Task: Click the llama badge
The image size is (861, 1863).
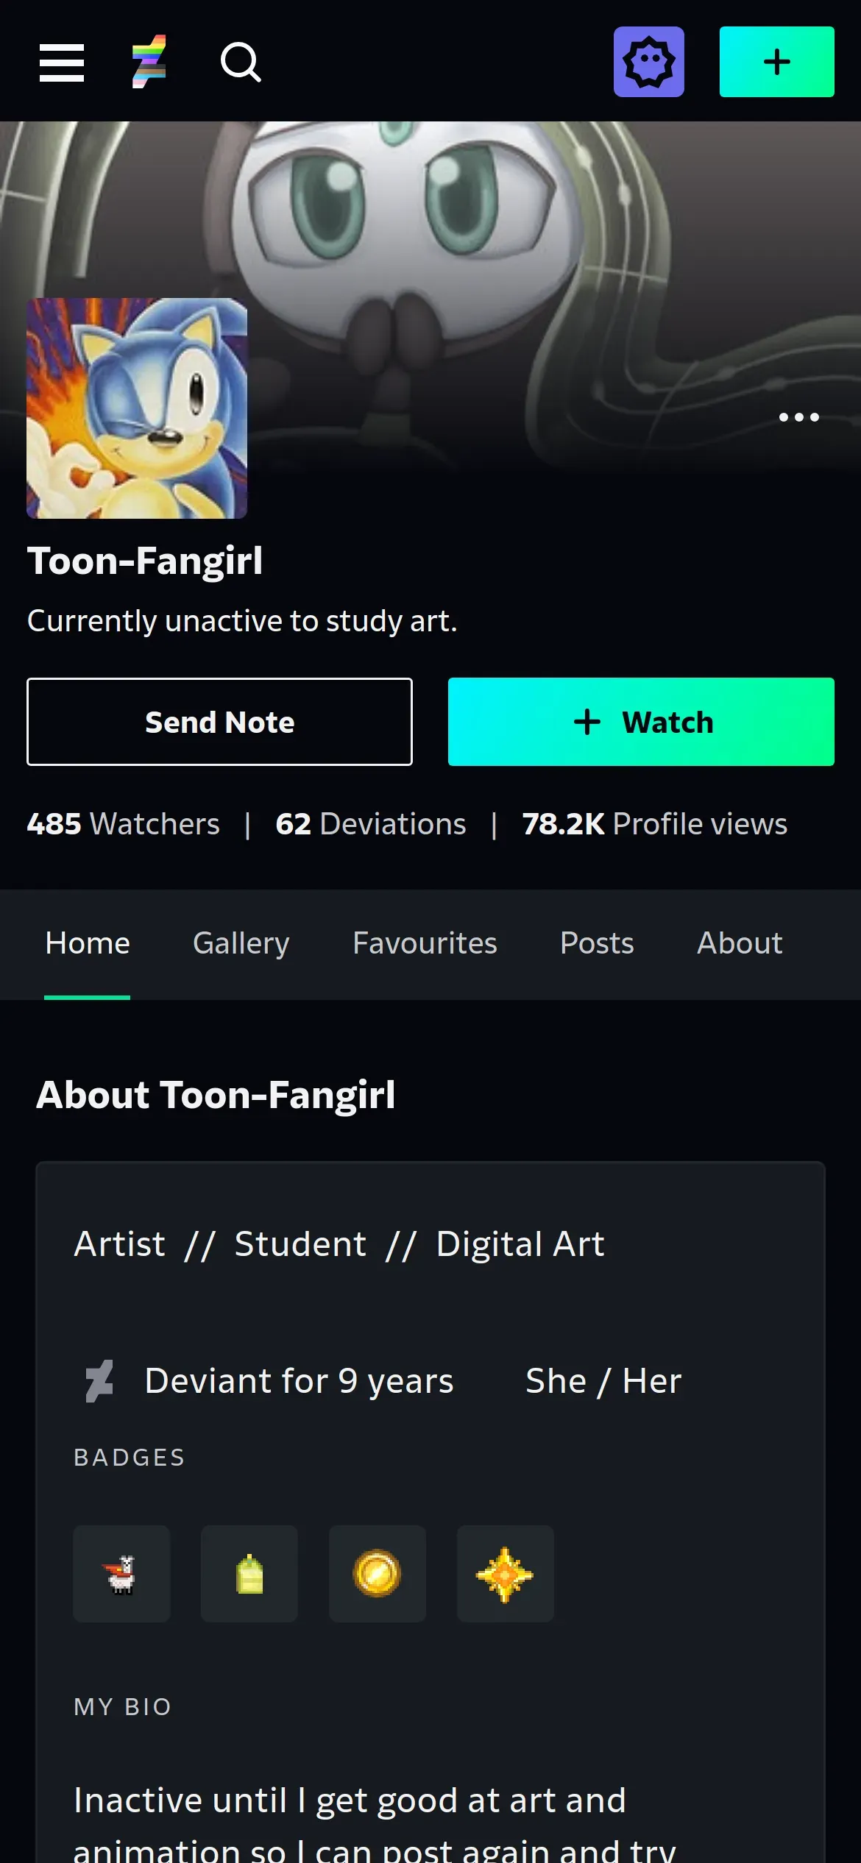Action: point(121,1574)
